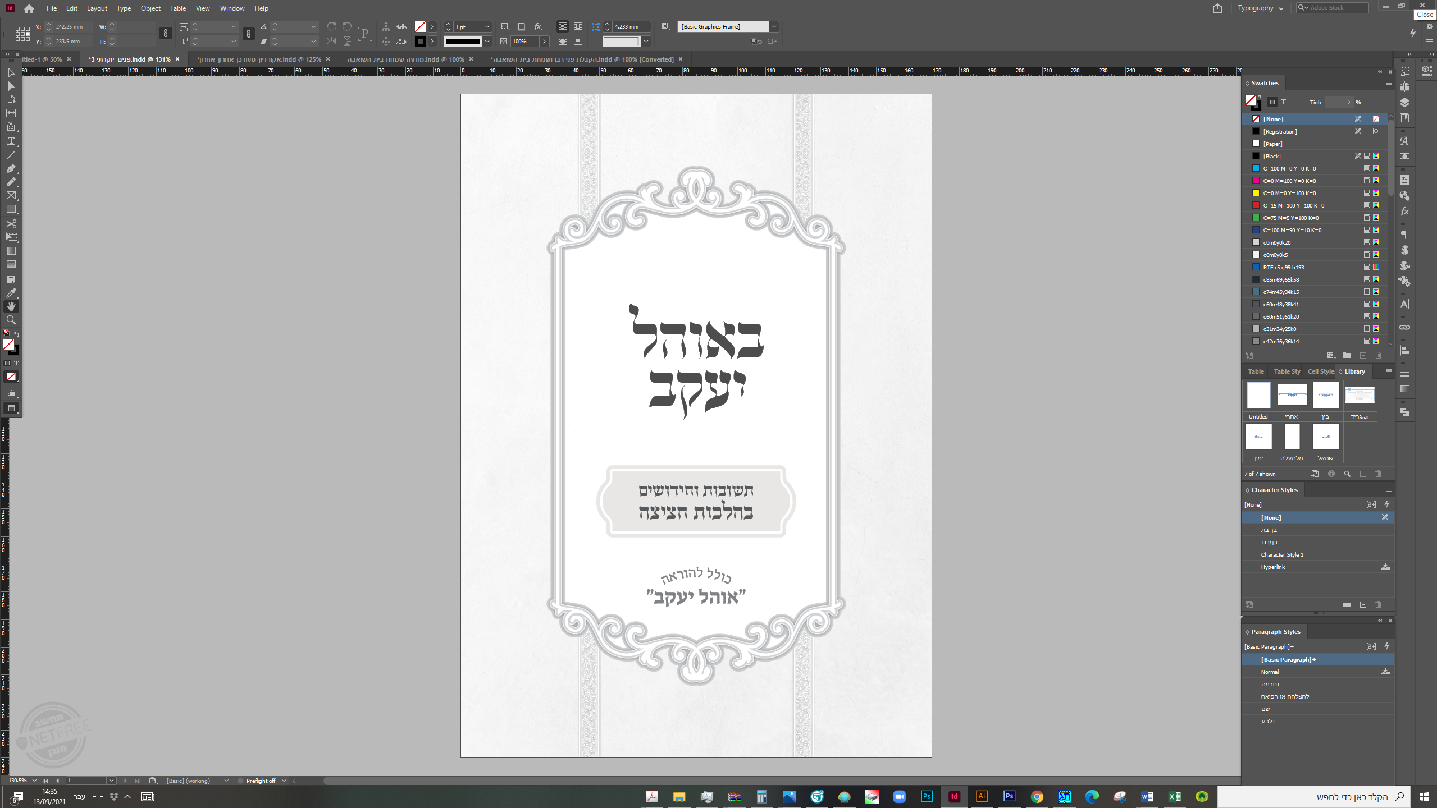Select the Direct Selection tool
Viewport: 1437px width, 808px height.
point(11,86)
